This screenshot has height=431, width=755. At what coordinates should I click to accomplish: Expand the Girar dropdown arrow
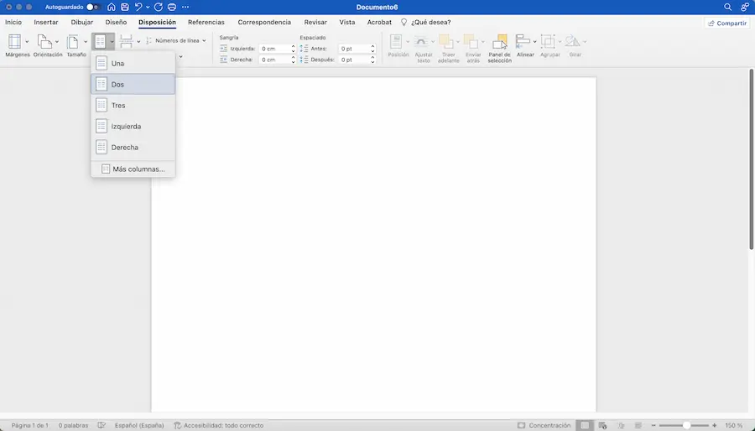coord(585,42)
